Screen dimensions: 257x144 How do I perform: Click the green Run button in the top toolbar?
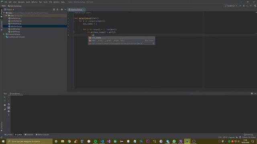click(x=240, y=6)
